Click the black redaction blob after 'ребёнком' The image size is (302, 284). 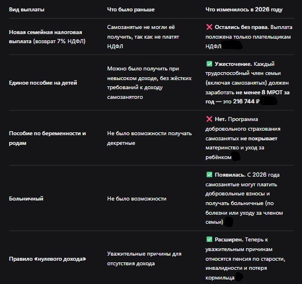click(236, 156)
